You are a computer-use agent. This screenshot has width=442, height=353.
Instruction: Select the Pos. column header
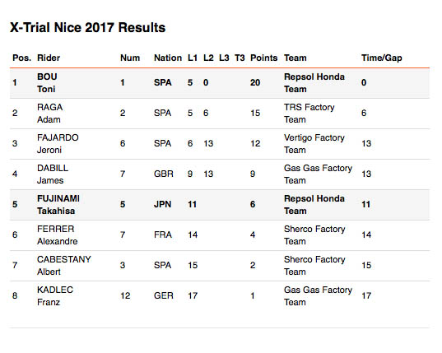coord(21,58)
